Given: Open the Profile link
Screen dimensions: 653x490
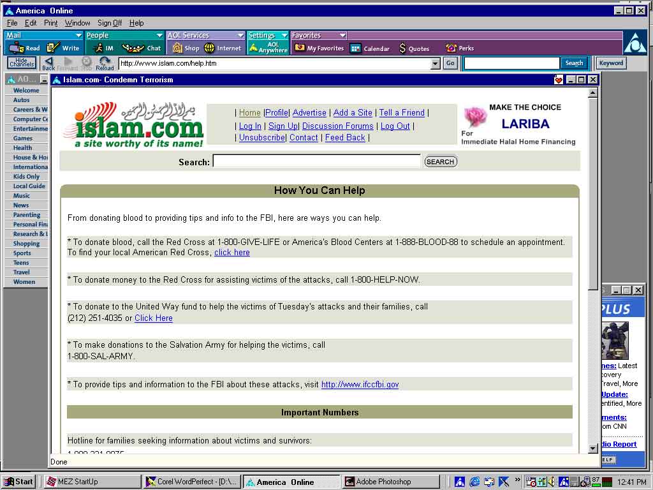Looking at the screenshot, I should click(277, 112).
